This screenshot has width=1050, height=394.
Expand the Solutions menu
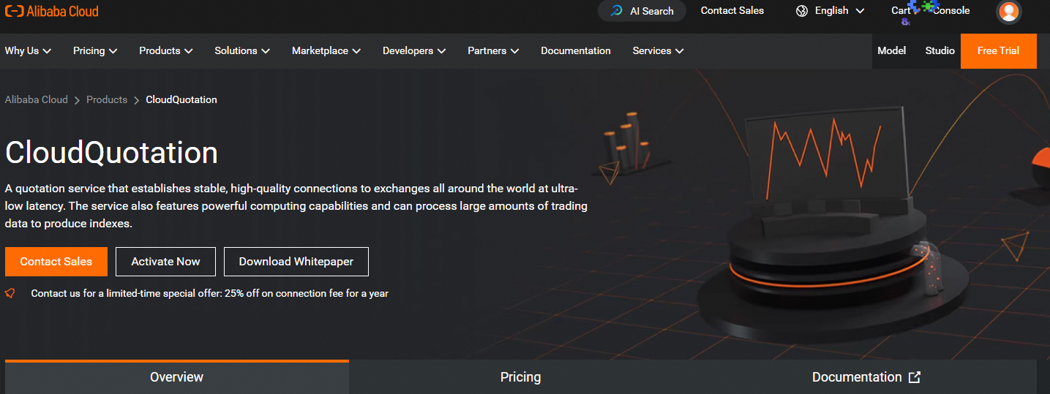pos(242,50)
